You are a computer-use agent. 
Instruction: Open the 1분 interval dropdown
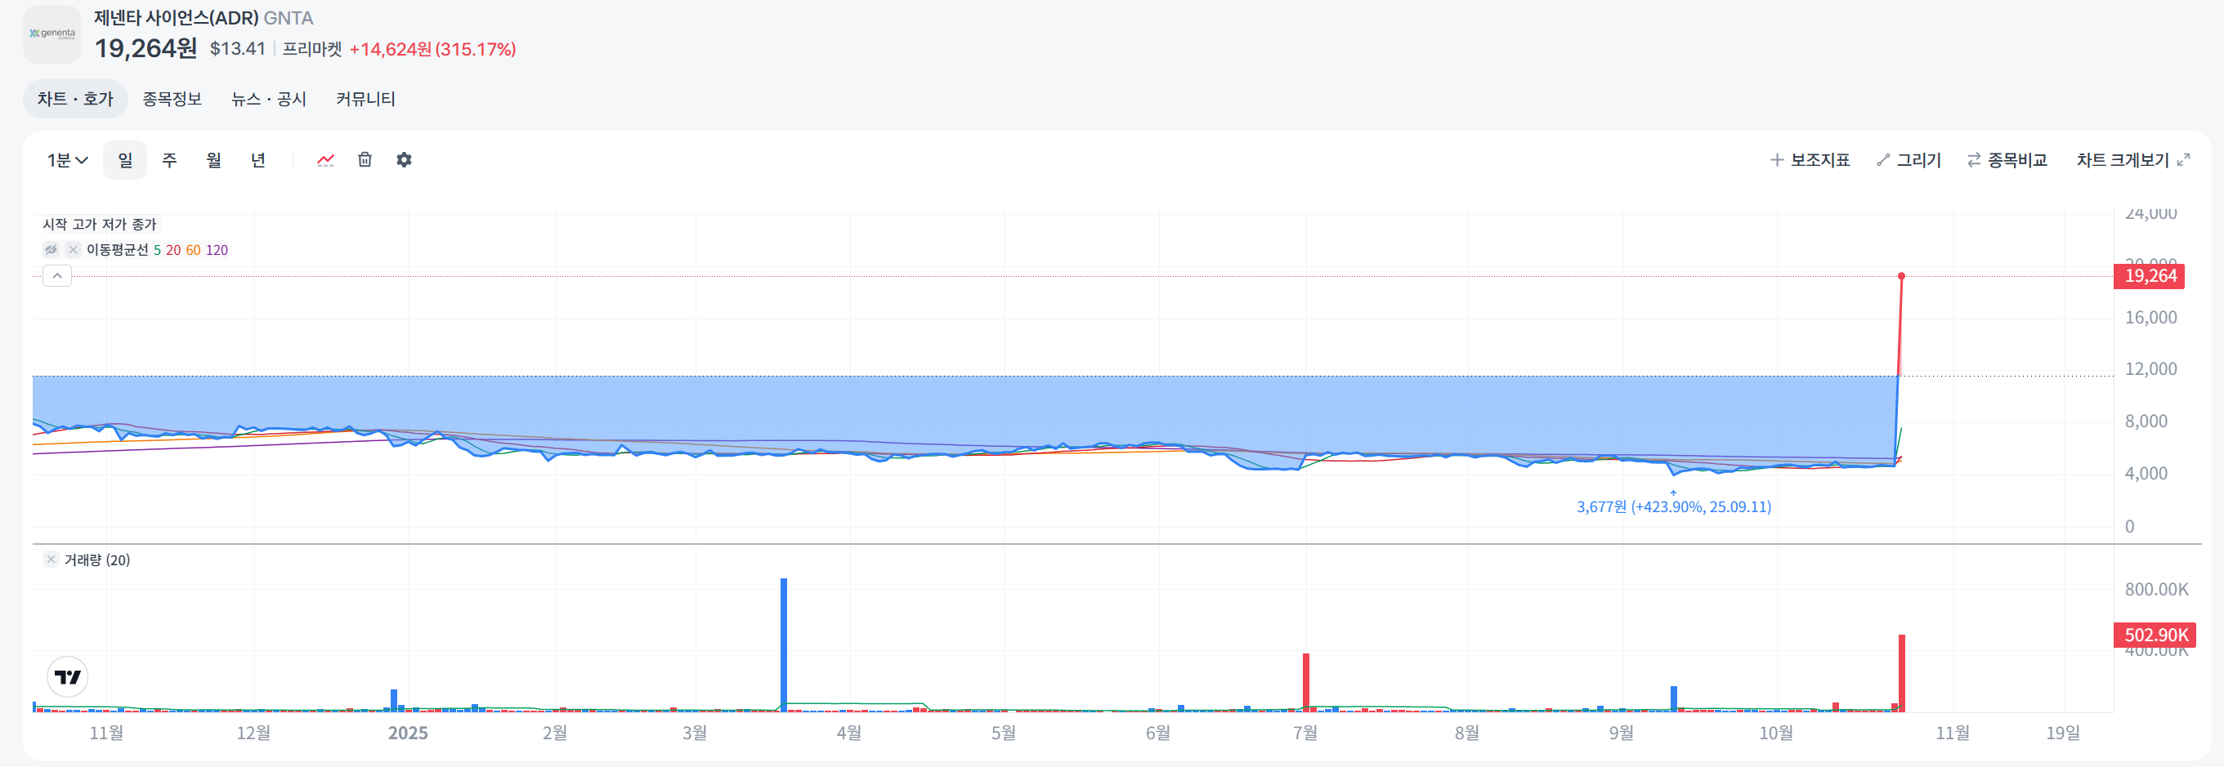(67, 160)
